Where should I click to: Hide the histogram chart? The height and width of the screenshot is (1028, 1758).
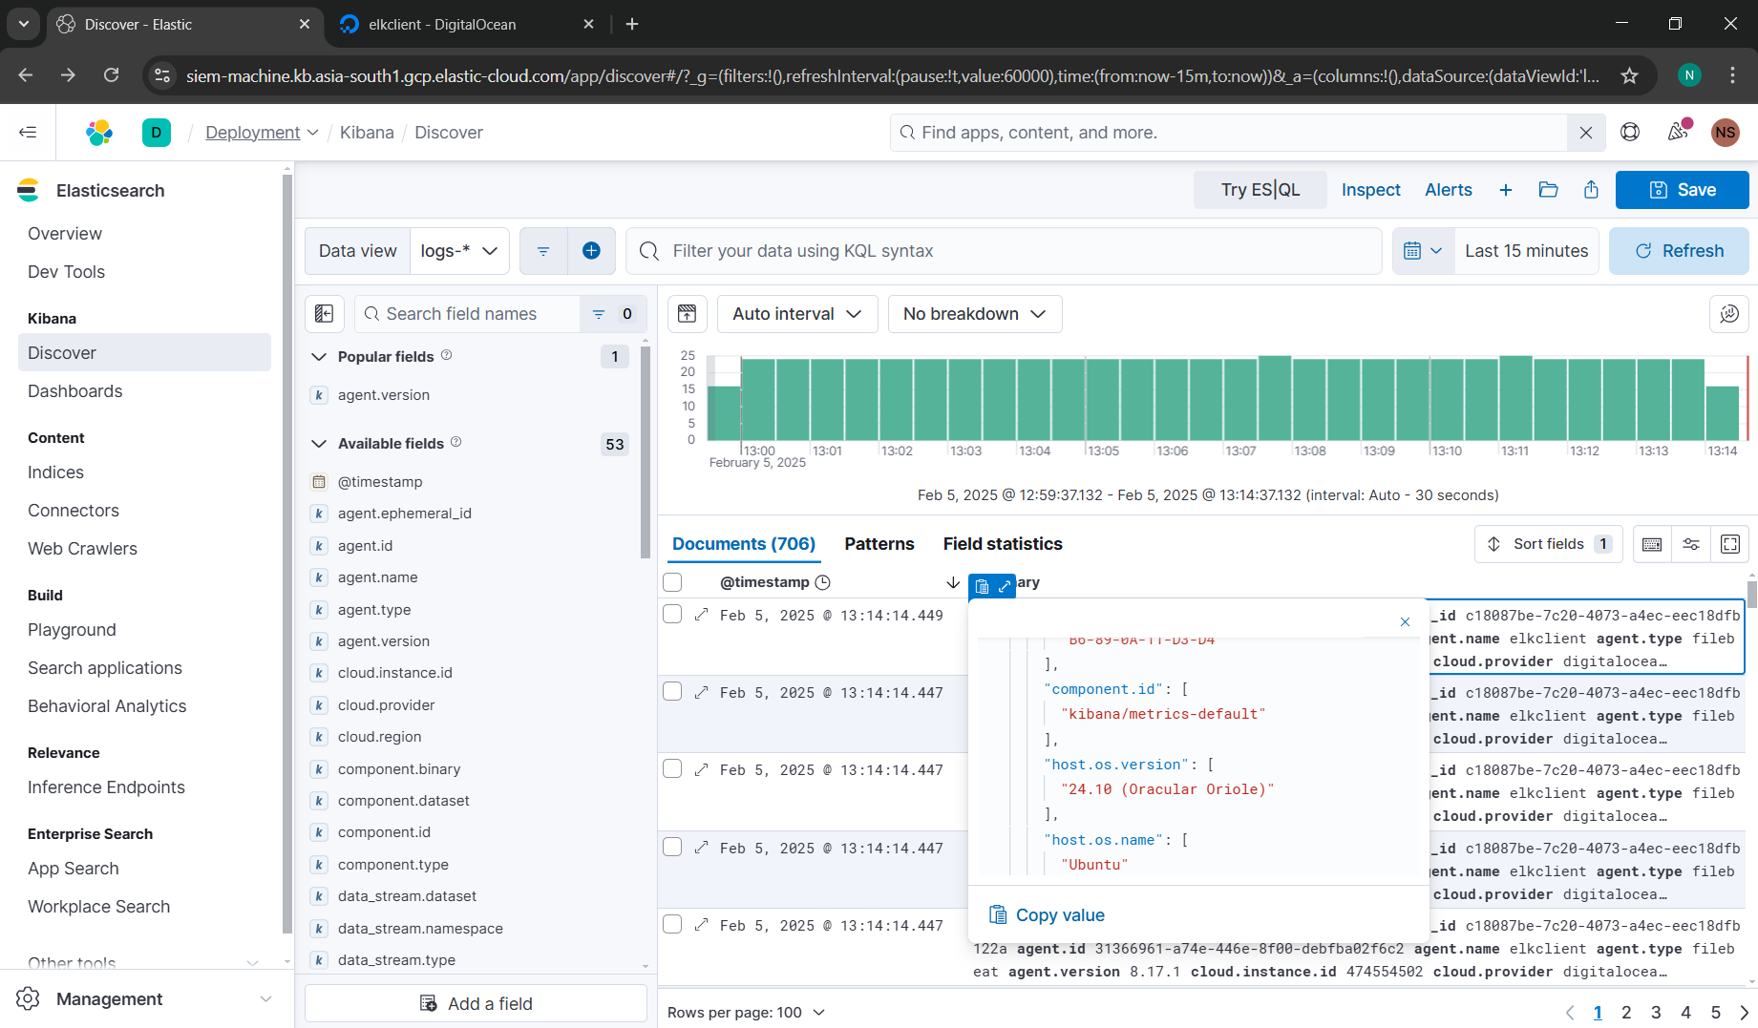click(687, 314)
